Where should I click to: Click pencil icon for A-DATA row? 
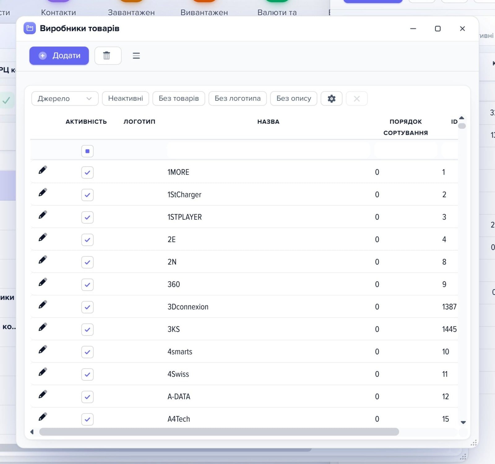[43, 395]
